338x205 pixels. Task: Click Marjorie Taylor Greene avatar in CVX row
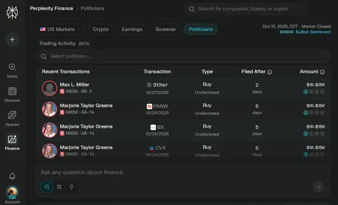[49, 151]
